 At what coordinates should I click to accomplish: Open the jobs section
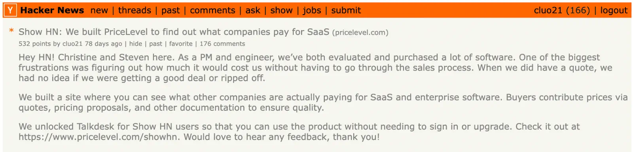[x=312, y=11]
